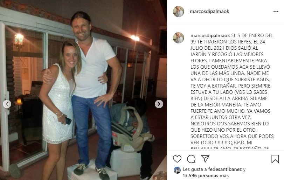Go to the previous photo arrow

tap(7, 104)
